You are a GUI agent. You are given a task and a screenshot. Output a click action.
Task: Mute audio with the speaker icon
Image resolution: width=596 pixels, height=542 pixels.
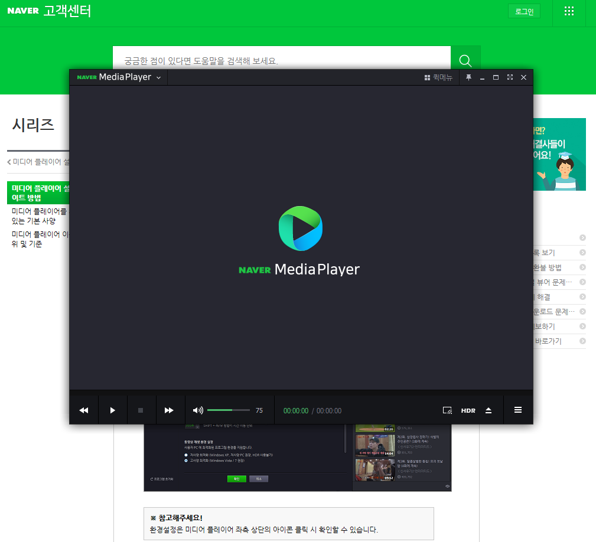coord(198,410)
